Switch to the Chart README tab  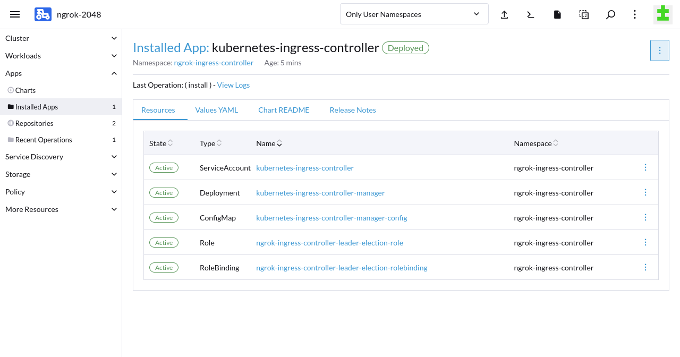[284, 110]
